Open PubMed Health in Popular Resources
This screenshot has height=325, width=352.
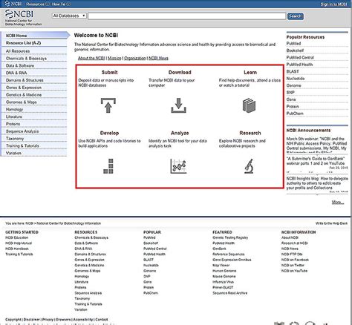(299, 65)
